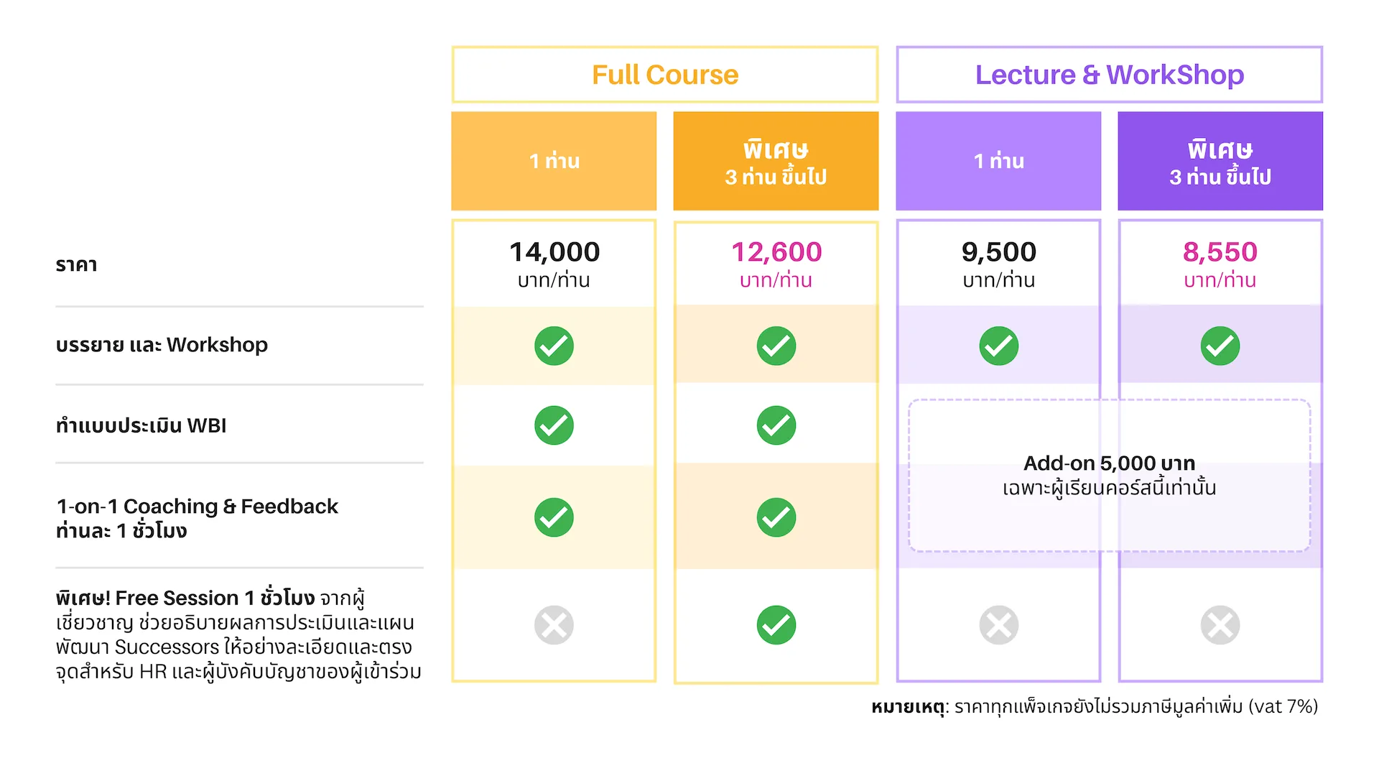
Task: Click green check for Workshop, Full Course 1 ท่าน
Action: point(554,346)
